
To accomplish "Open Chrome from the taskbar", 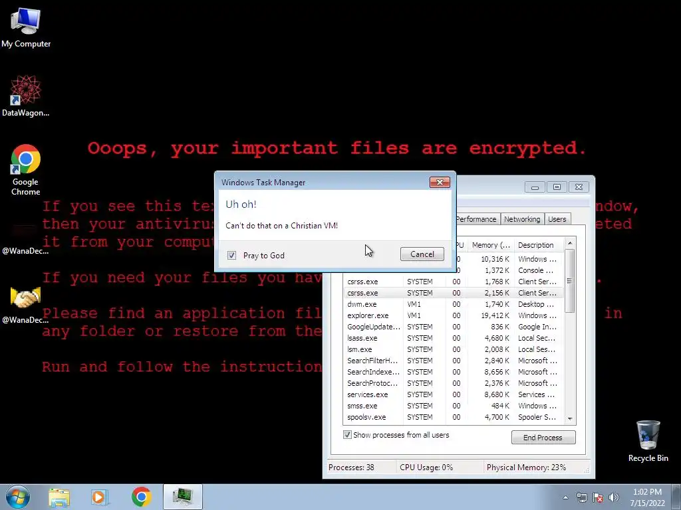I will (x=141, y=497).
